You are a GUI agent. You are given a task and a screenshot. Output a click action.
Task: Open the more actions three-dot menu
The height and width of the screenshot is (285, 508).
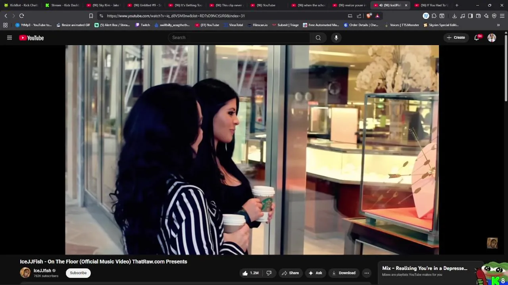(367, 273)
